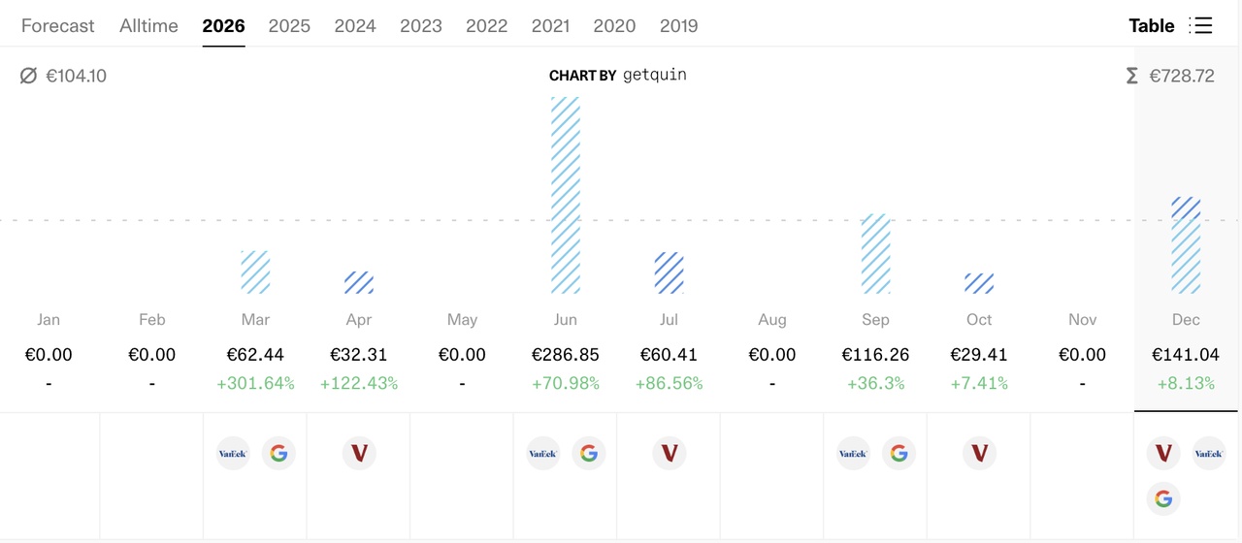Click the red V logo under December
This screenshot has width=1242, height=543.
(x=1163, y=453)
